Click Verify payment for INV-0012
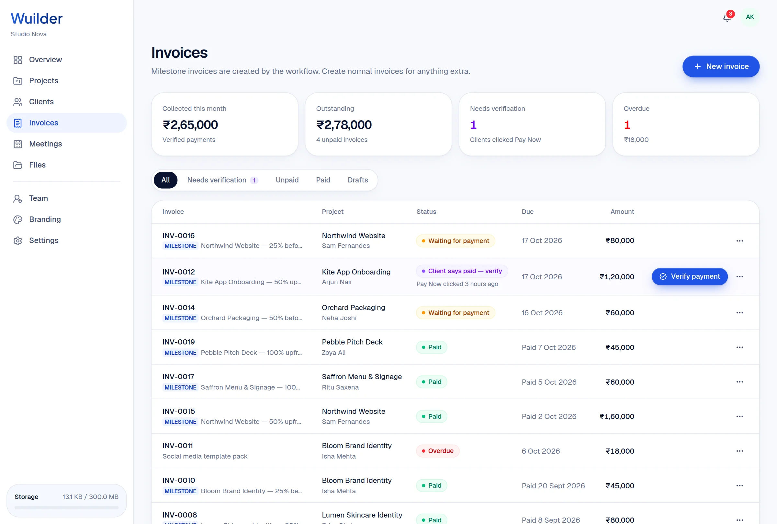The image size is (777, 524). [x=690, y=277]
